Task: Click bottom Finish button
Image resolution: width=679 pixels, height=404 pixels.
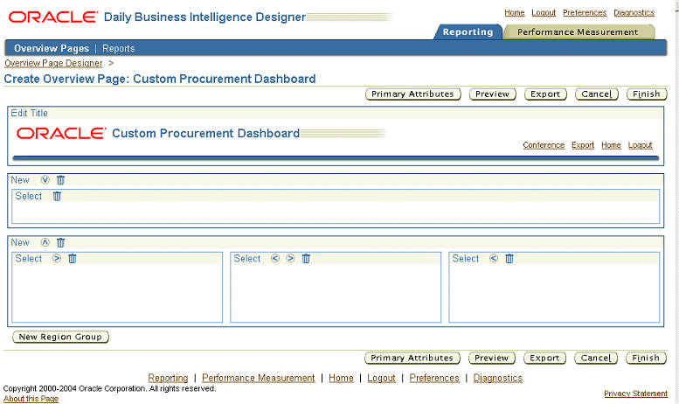Action: [646, 358]
